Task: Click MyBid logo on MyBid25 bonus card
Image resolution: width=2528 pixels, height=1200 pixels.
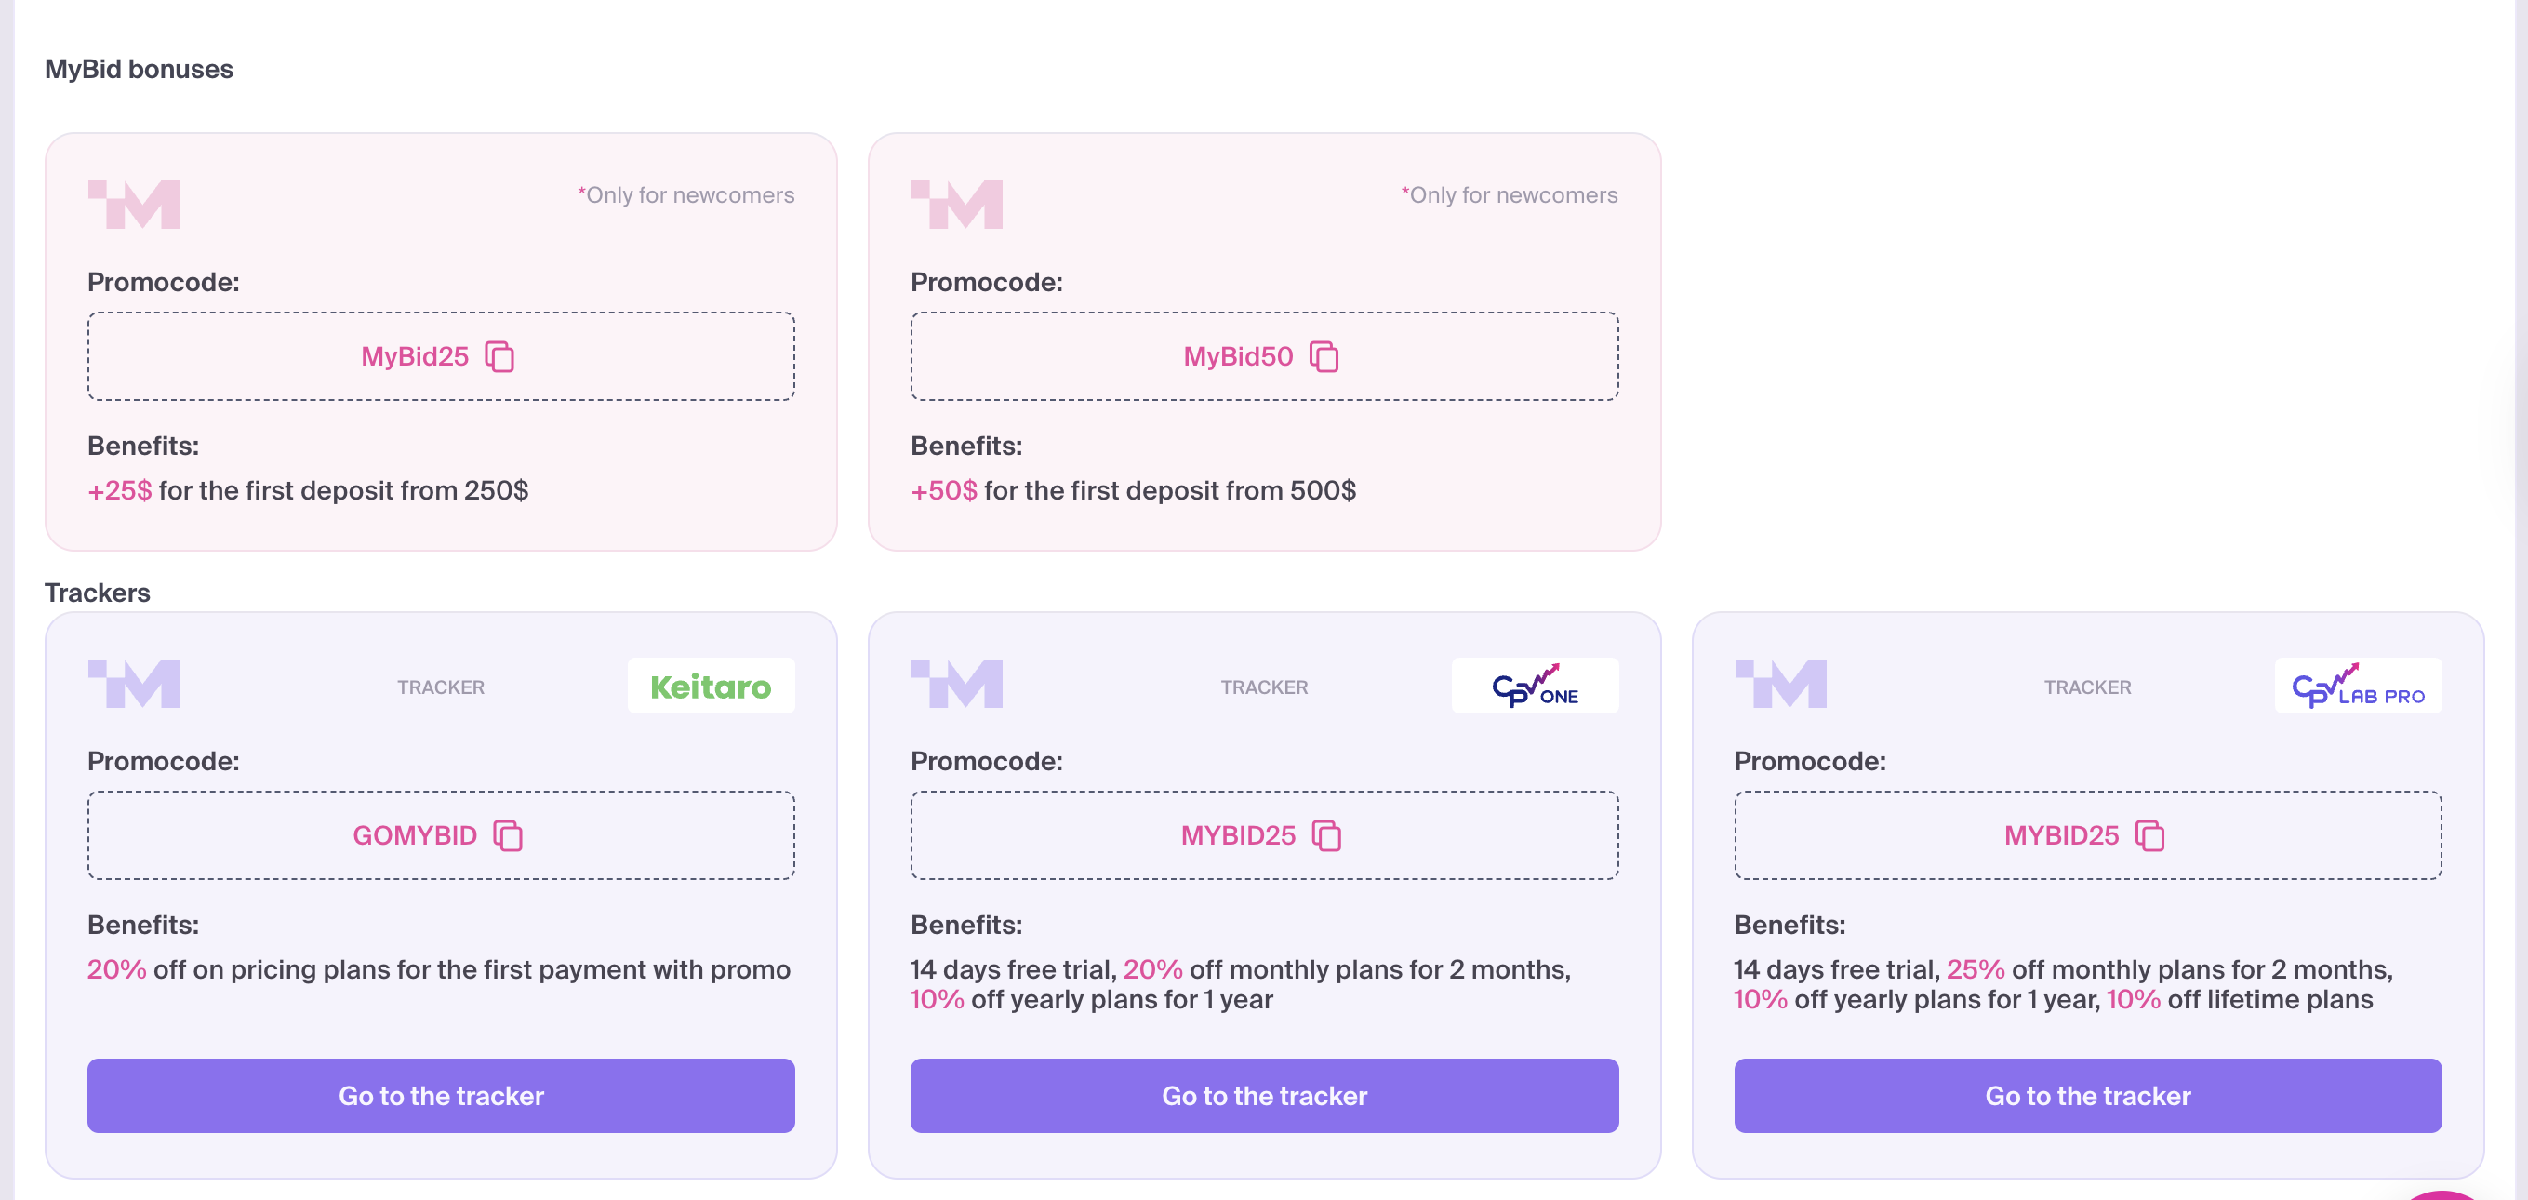Action: coord(135,204)
